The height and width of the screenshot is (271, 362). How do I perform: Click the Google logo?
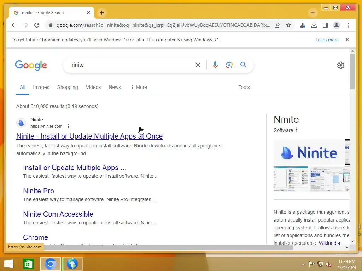click(31, 65)
